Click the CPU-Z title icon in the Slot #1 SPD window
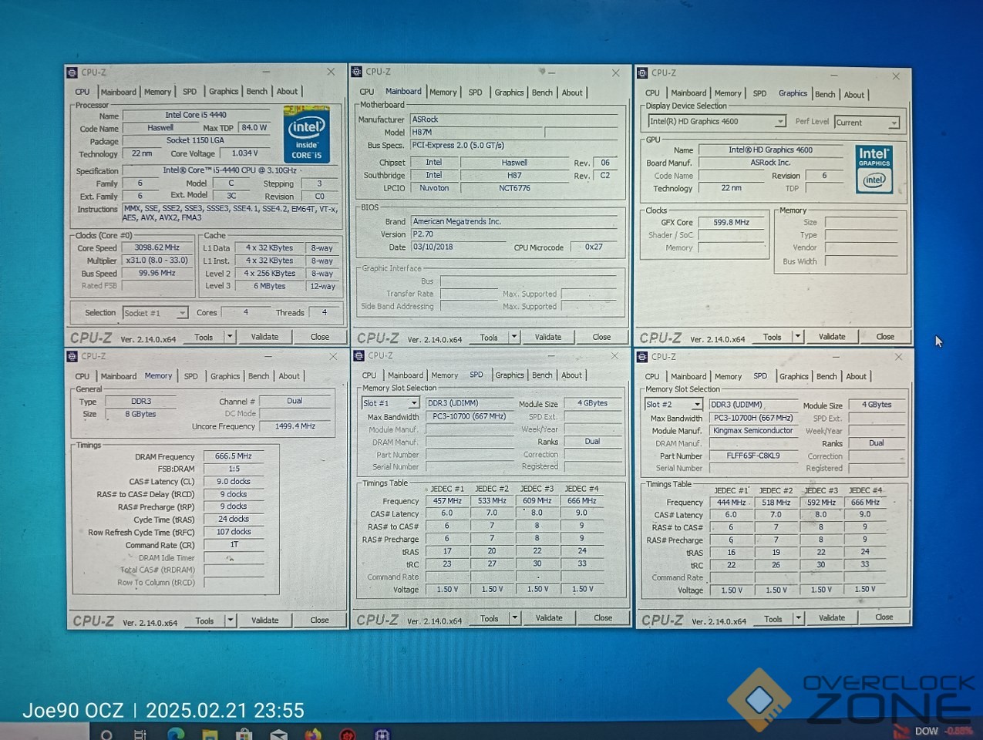The width and height of the screenshot is (983, 740). click(358, 355)
